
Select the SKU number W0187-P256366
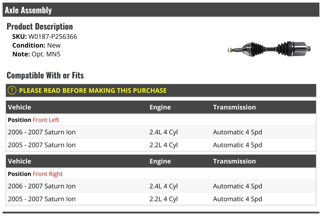click(x=53, y=37)
